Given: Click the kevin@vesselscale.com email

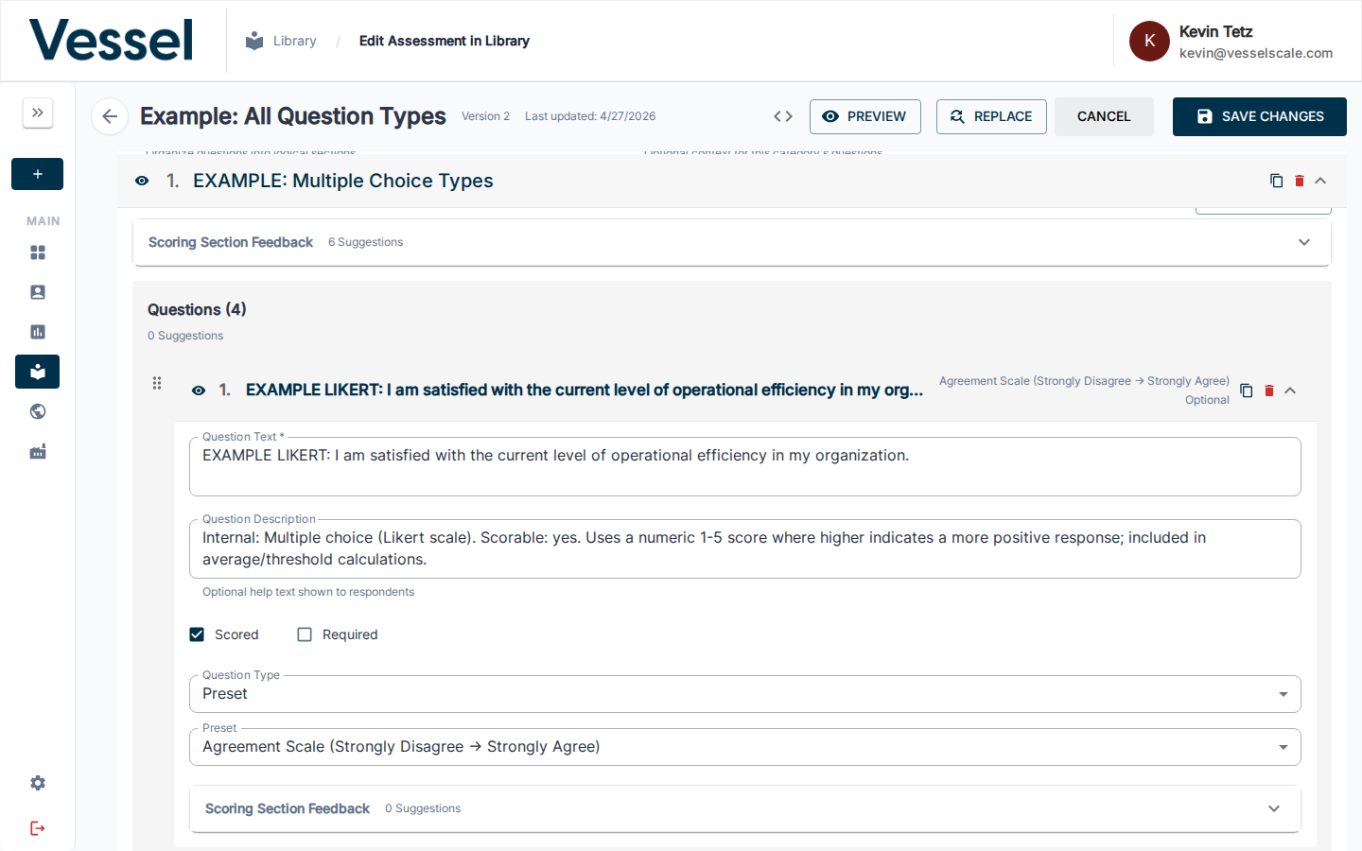Looking at the screenshot, I should (x=1256, y=53).
